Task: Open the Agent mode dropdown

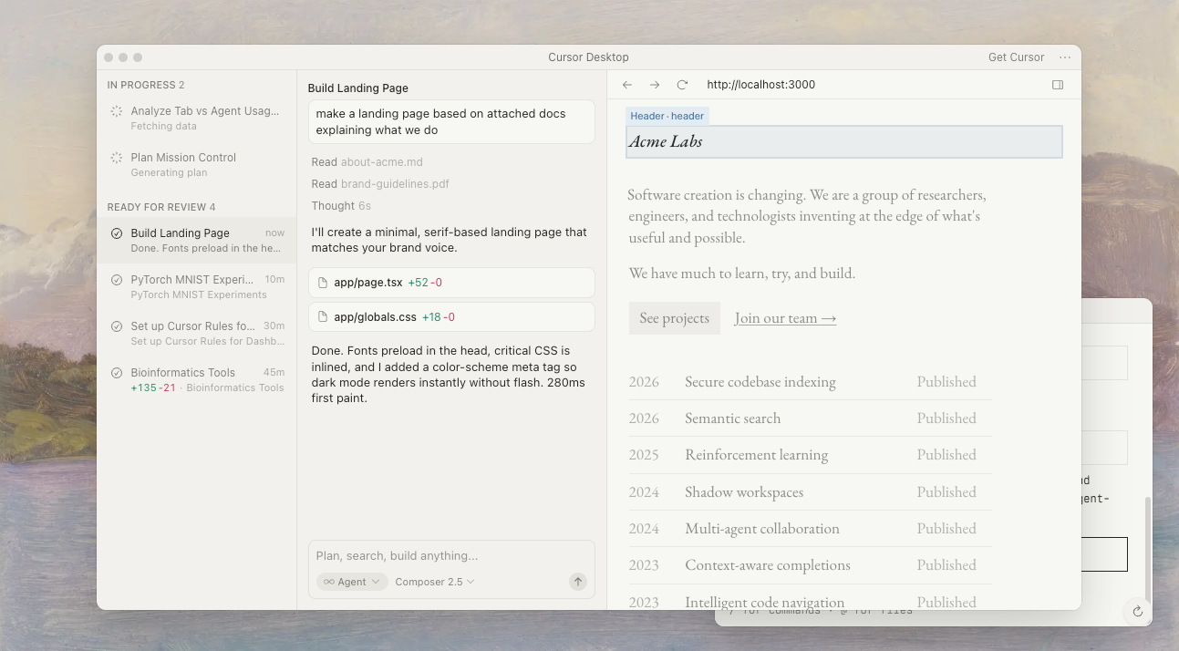Action: [352, 582]
